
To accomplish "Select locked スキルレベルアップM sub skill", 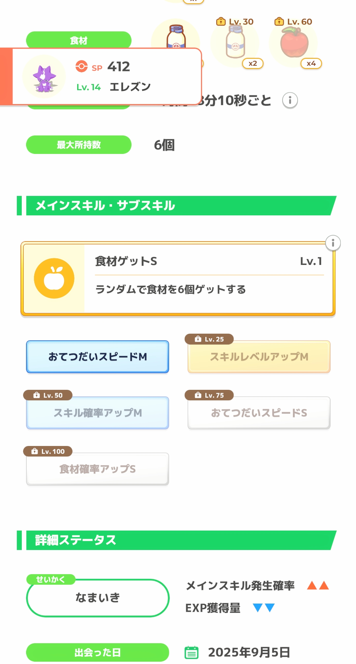I will click(x=259, y=357).
